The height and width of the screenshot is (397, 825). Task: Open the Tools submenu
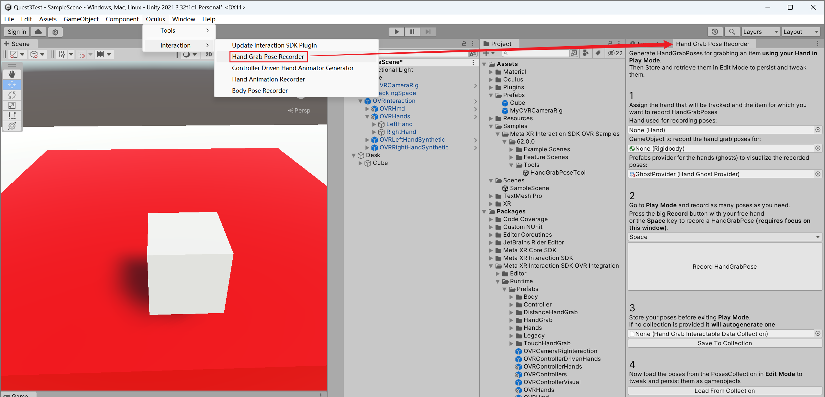(x=179, y=30)
